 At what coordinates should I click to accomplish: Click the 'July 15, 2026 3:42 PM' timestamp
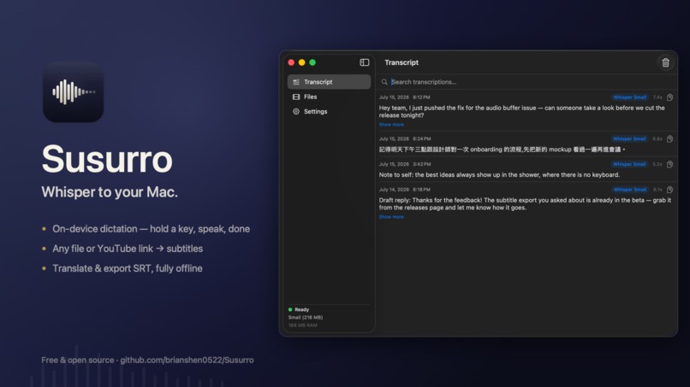click(x=404, y=164)
